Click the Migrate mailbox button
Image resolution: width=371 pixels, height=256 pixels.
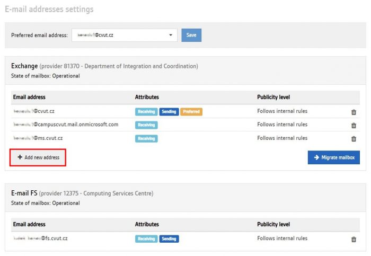(x=333, y=157)
